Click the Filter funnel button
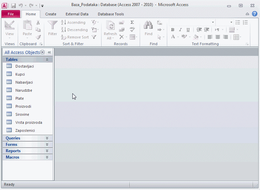This screenshot has width=260, height=190. pos(53,28)
